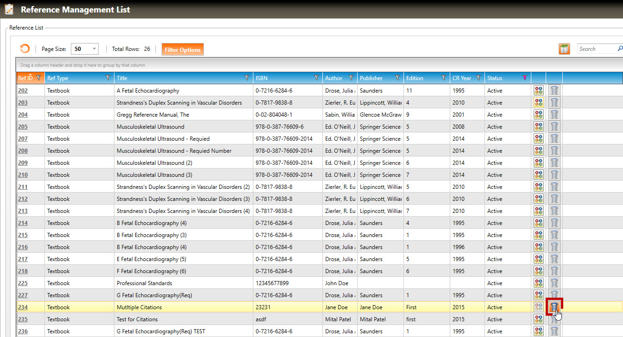Delete reference 234 using its trash icon
The image size is (623, 337).
(x=554, y=307)
